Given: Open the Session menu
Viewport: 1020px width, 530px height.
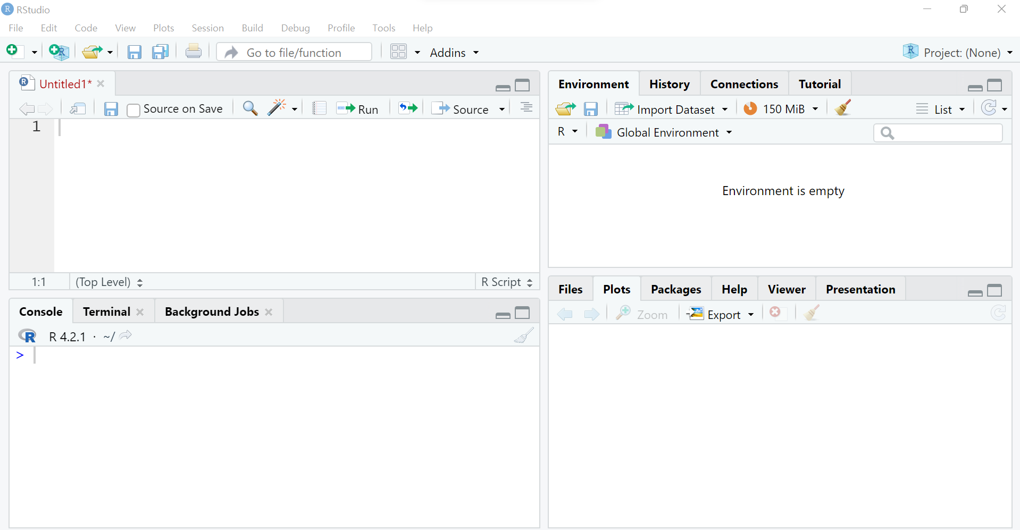Looking at the screenshot, I should pyautogui.click(x=207, y=28).
